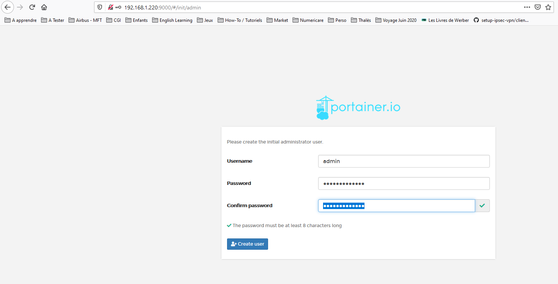This screenshot has width=558, height=284.
Task: Click the saved login key icon
Action: [118, 7]
